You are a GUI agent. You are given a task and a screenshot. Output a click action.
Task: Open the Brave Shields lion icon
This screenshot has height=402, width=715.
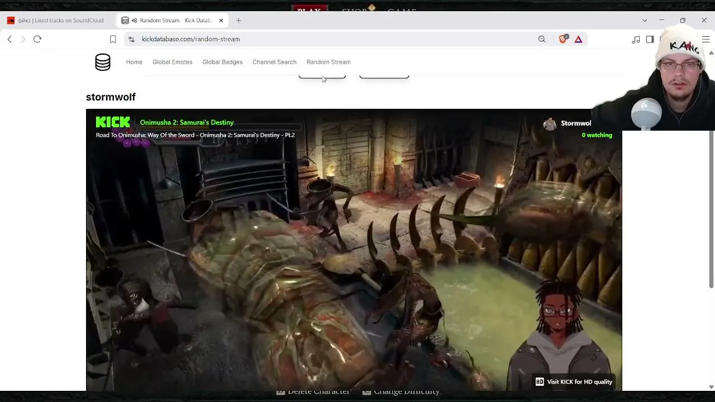click(563, 39)
